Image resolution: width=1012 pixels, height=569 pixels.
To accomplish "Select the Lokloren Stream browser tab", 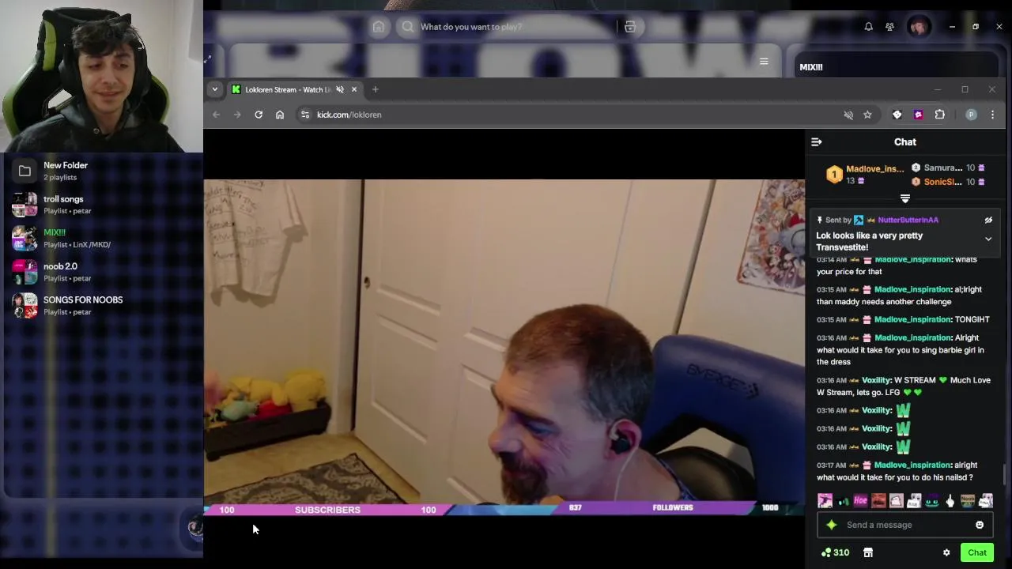I will [x=294, y=89].
